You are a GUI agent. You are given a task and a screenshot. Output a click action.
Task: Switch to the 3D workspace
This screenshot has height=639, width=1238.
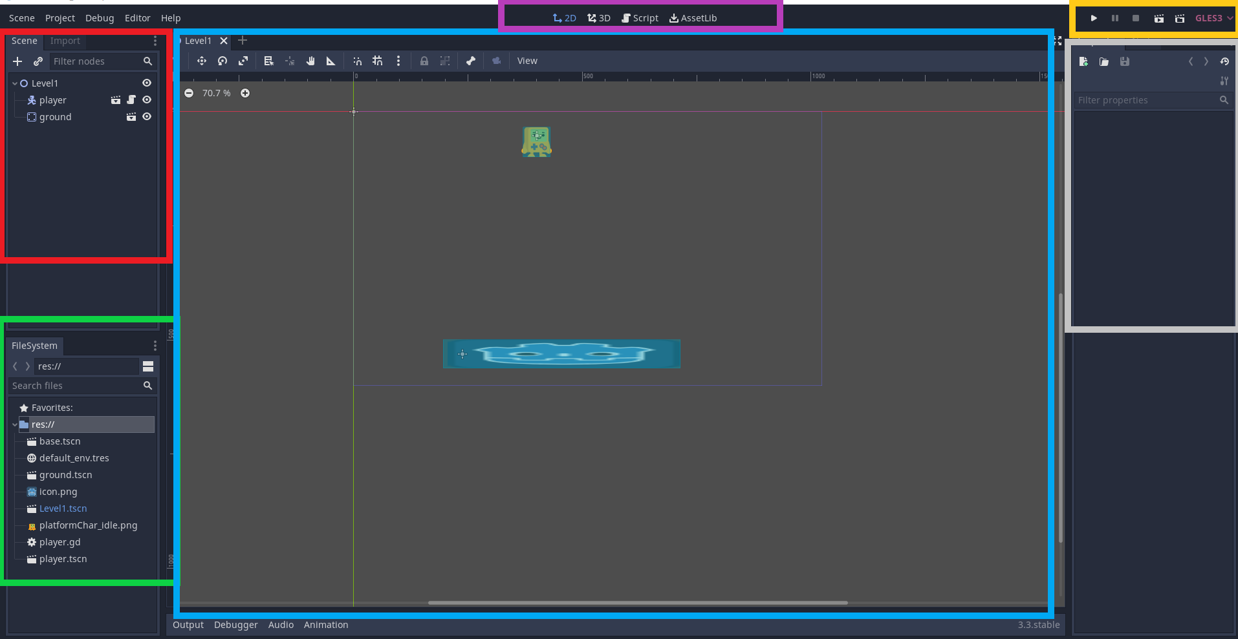click(599, 18)
